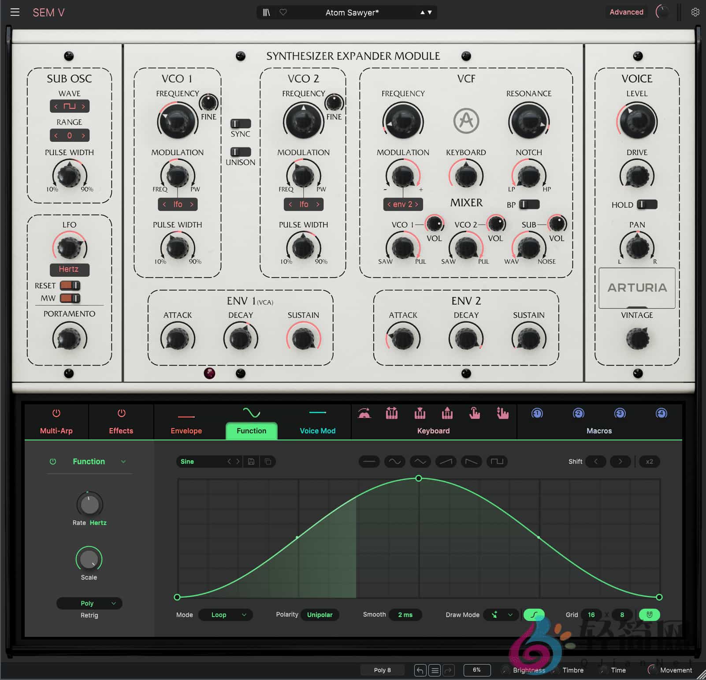The width and height of the screenshot is (706, 680).
Task: Click the Advanced button
Action: point(626,12)
